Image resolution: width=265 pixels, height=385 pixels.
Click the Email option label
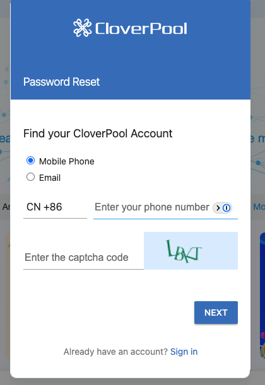pyautogui.click(x=50, y=178)
